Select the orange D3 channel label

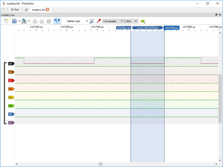(x=11, y=89)
